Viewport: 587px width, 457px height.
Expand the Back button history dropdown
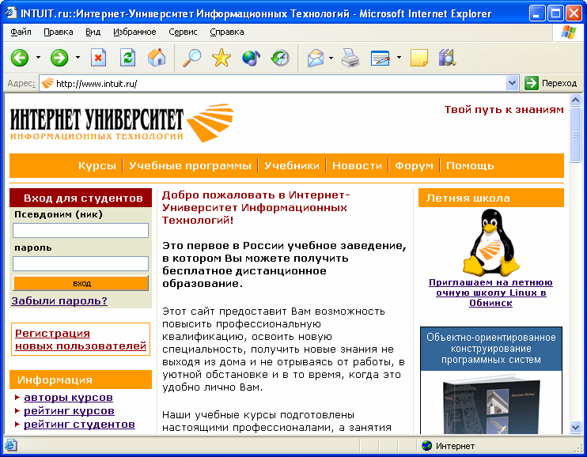point(38,58)
